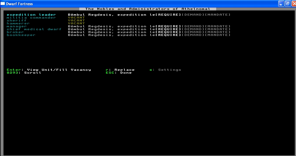Click the Nobles and Administrators of Athelnomal title

tap(148, 9)
